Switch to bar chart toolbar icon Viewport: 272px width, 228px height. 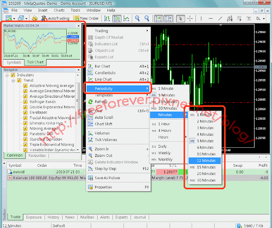(x=107, y=18)
